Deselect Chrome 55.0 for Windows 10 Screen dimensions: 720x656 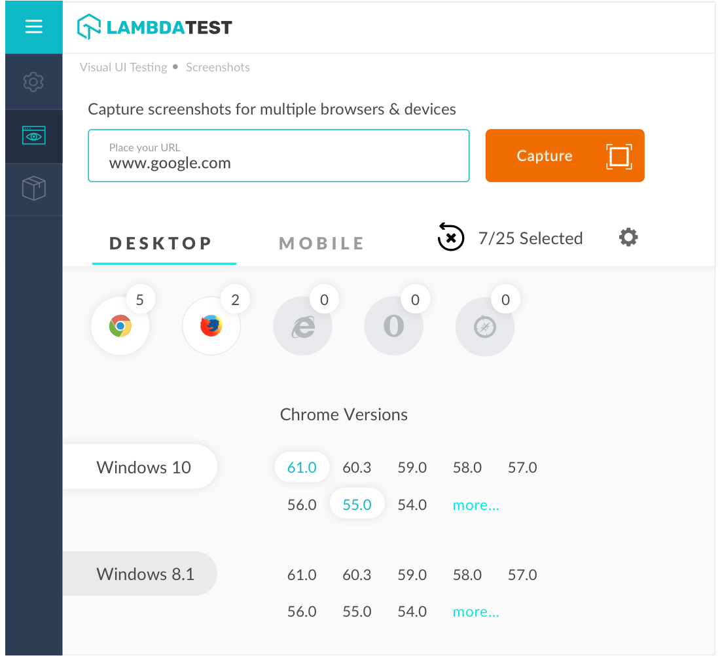coord(357,505)
